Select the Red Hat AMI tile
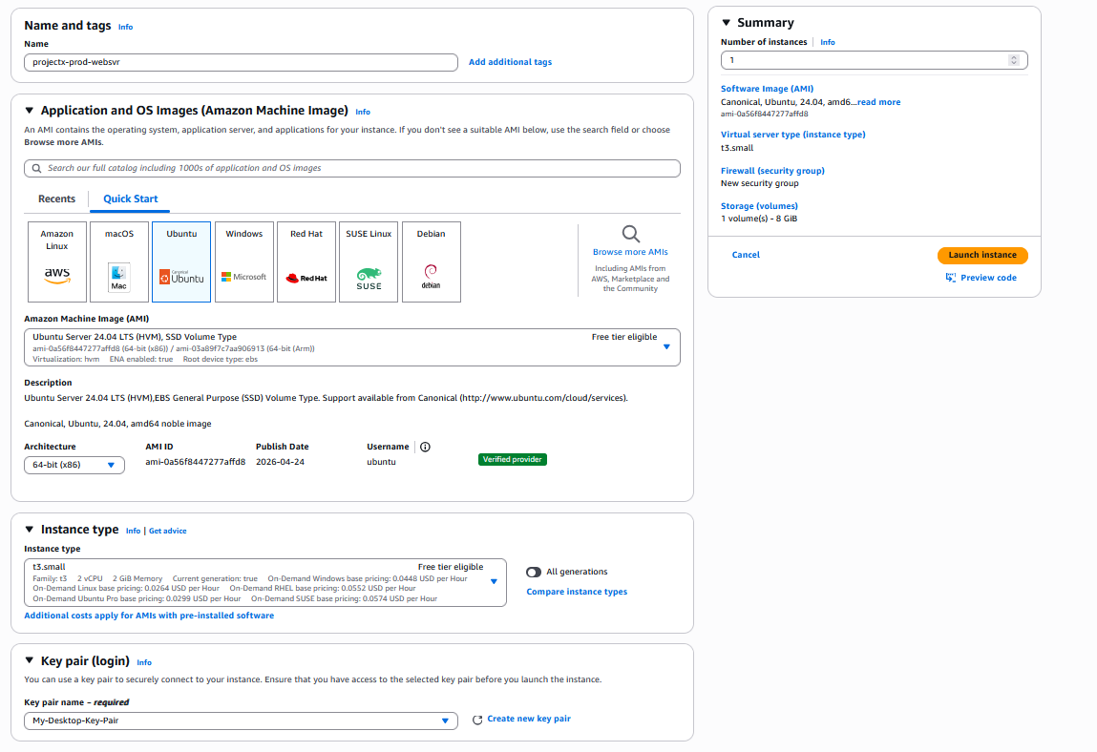This screenshot has height=752, width=1097. (x=306, y=261)
